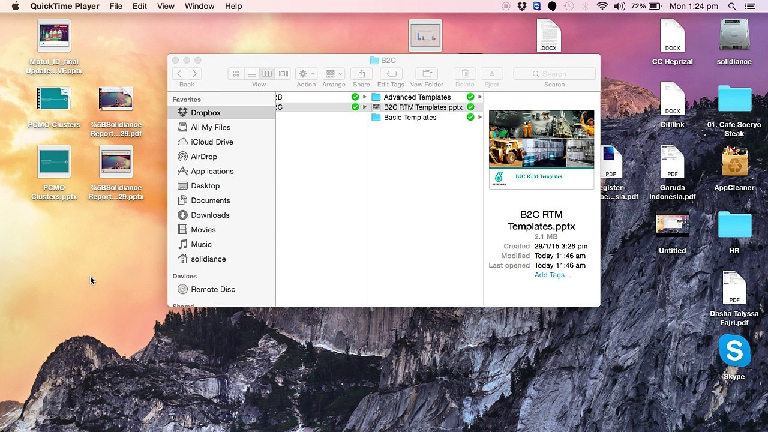This screenshot has width=768, height=432.
Task: Open the Window menu
Action: 199,6
